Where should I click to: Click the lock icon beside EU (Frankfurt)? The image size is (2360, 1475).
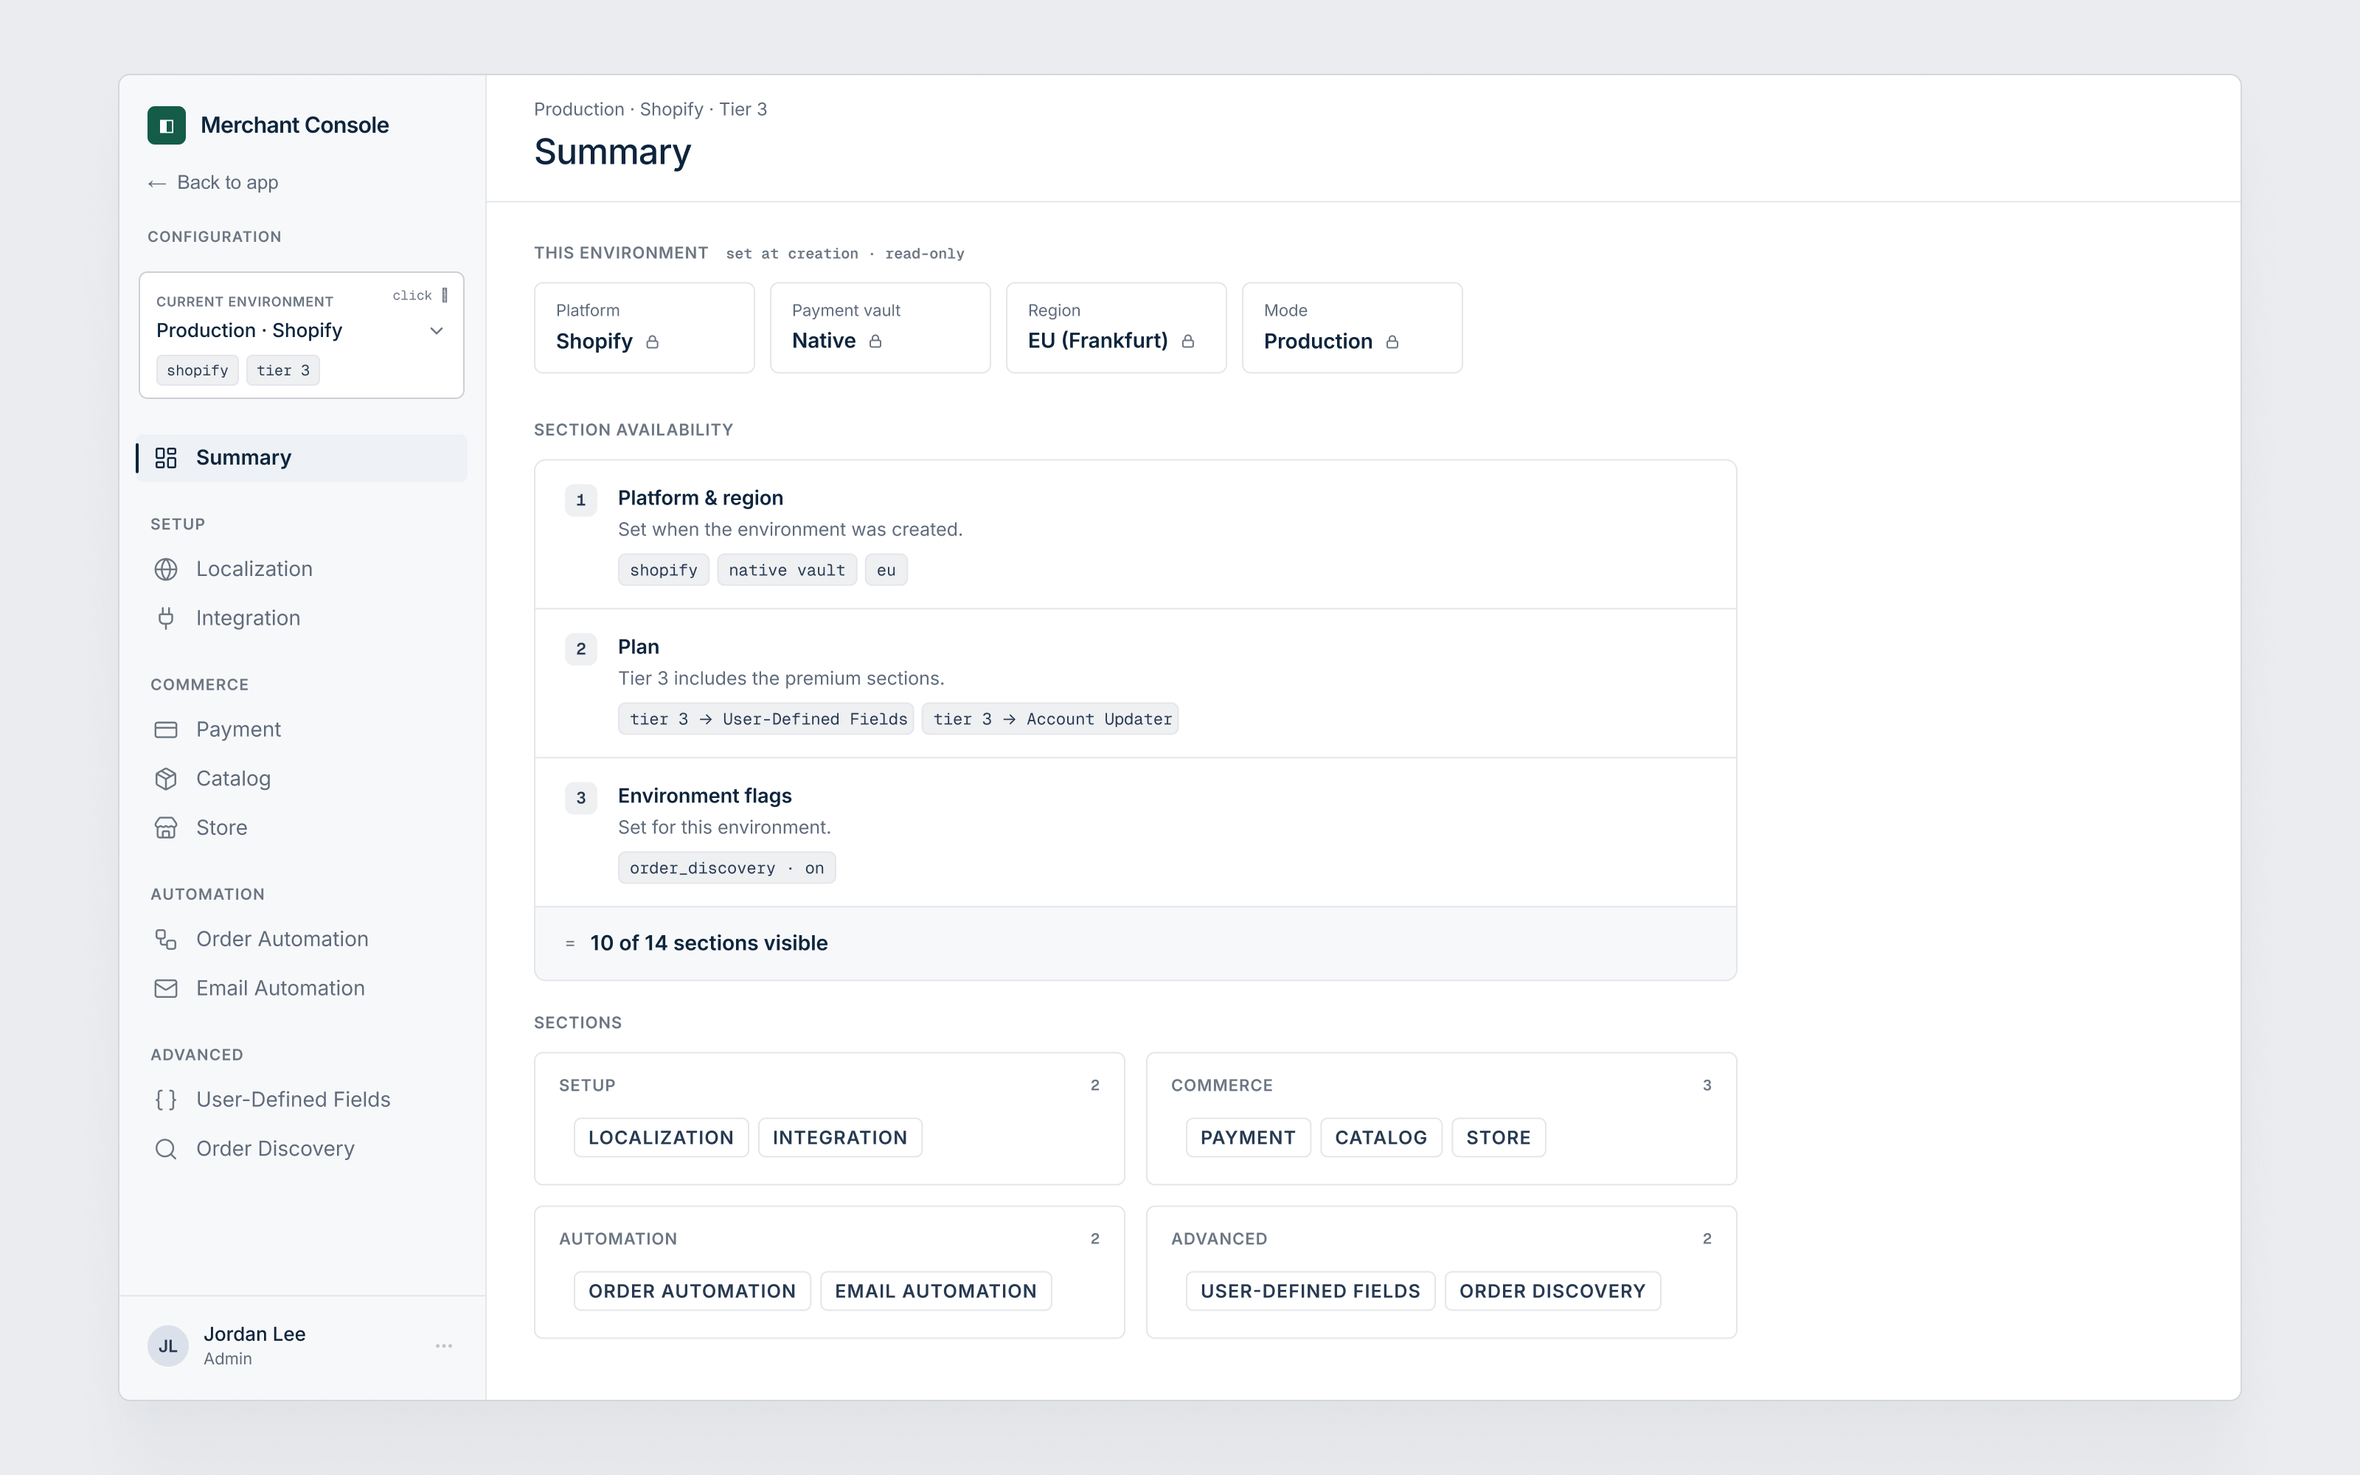pyautogui.click(x=1188, y=341)
